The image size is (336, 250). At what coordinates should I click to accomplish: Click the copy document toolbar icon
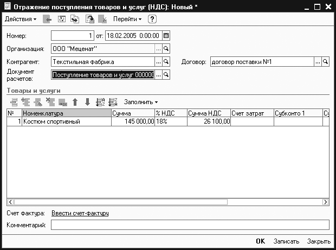75,19
